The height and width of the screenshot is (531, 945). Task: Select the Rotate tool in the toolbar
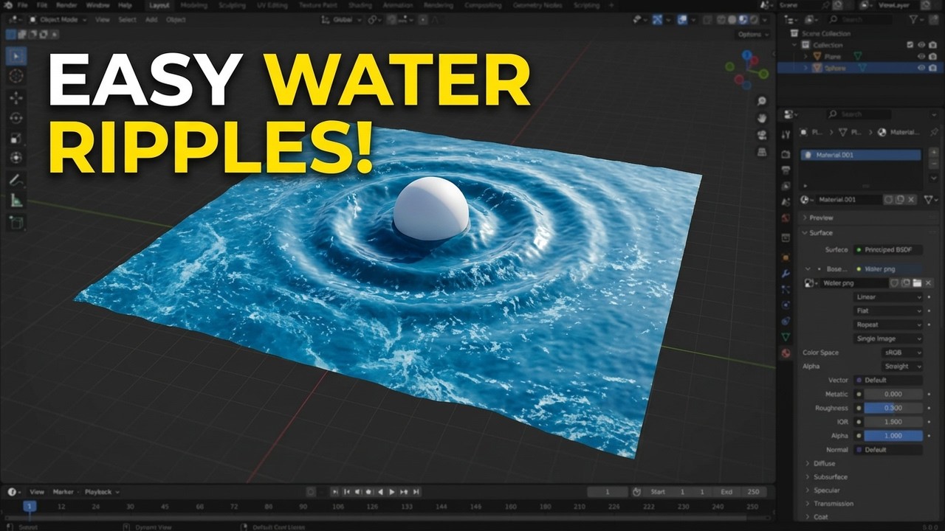(x=16, y=118)
